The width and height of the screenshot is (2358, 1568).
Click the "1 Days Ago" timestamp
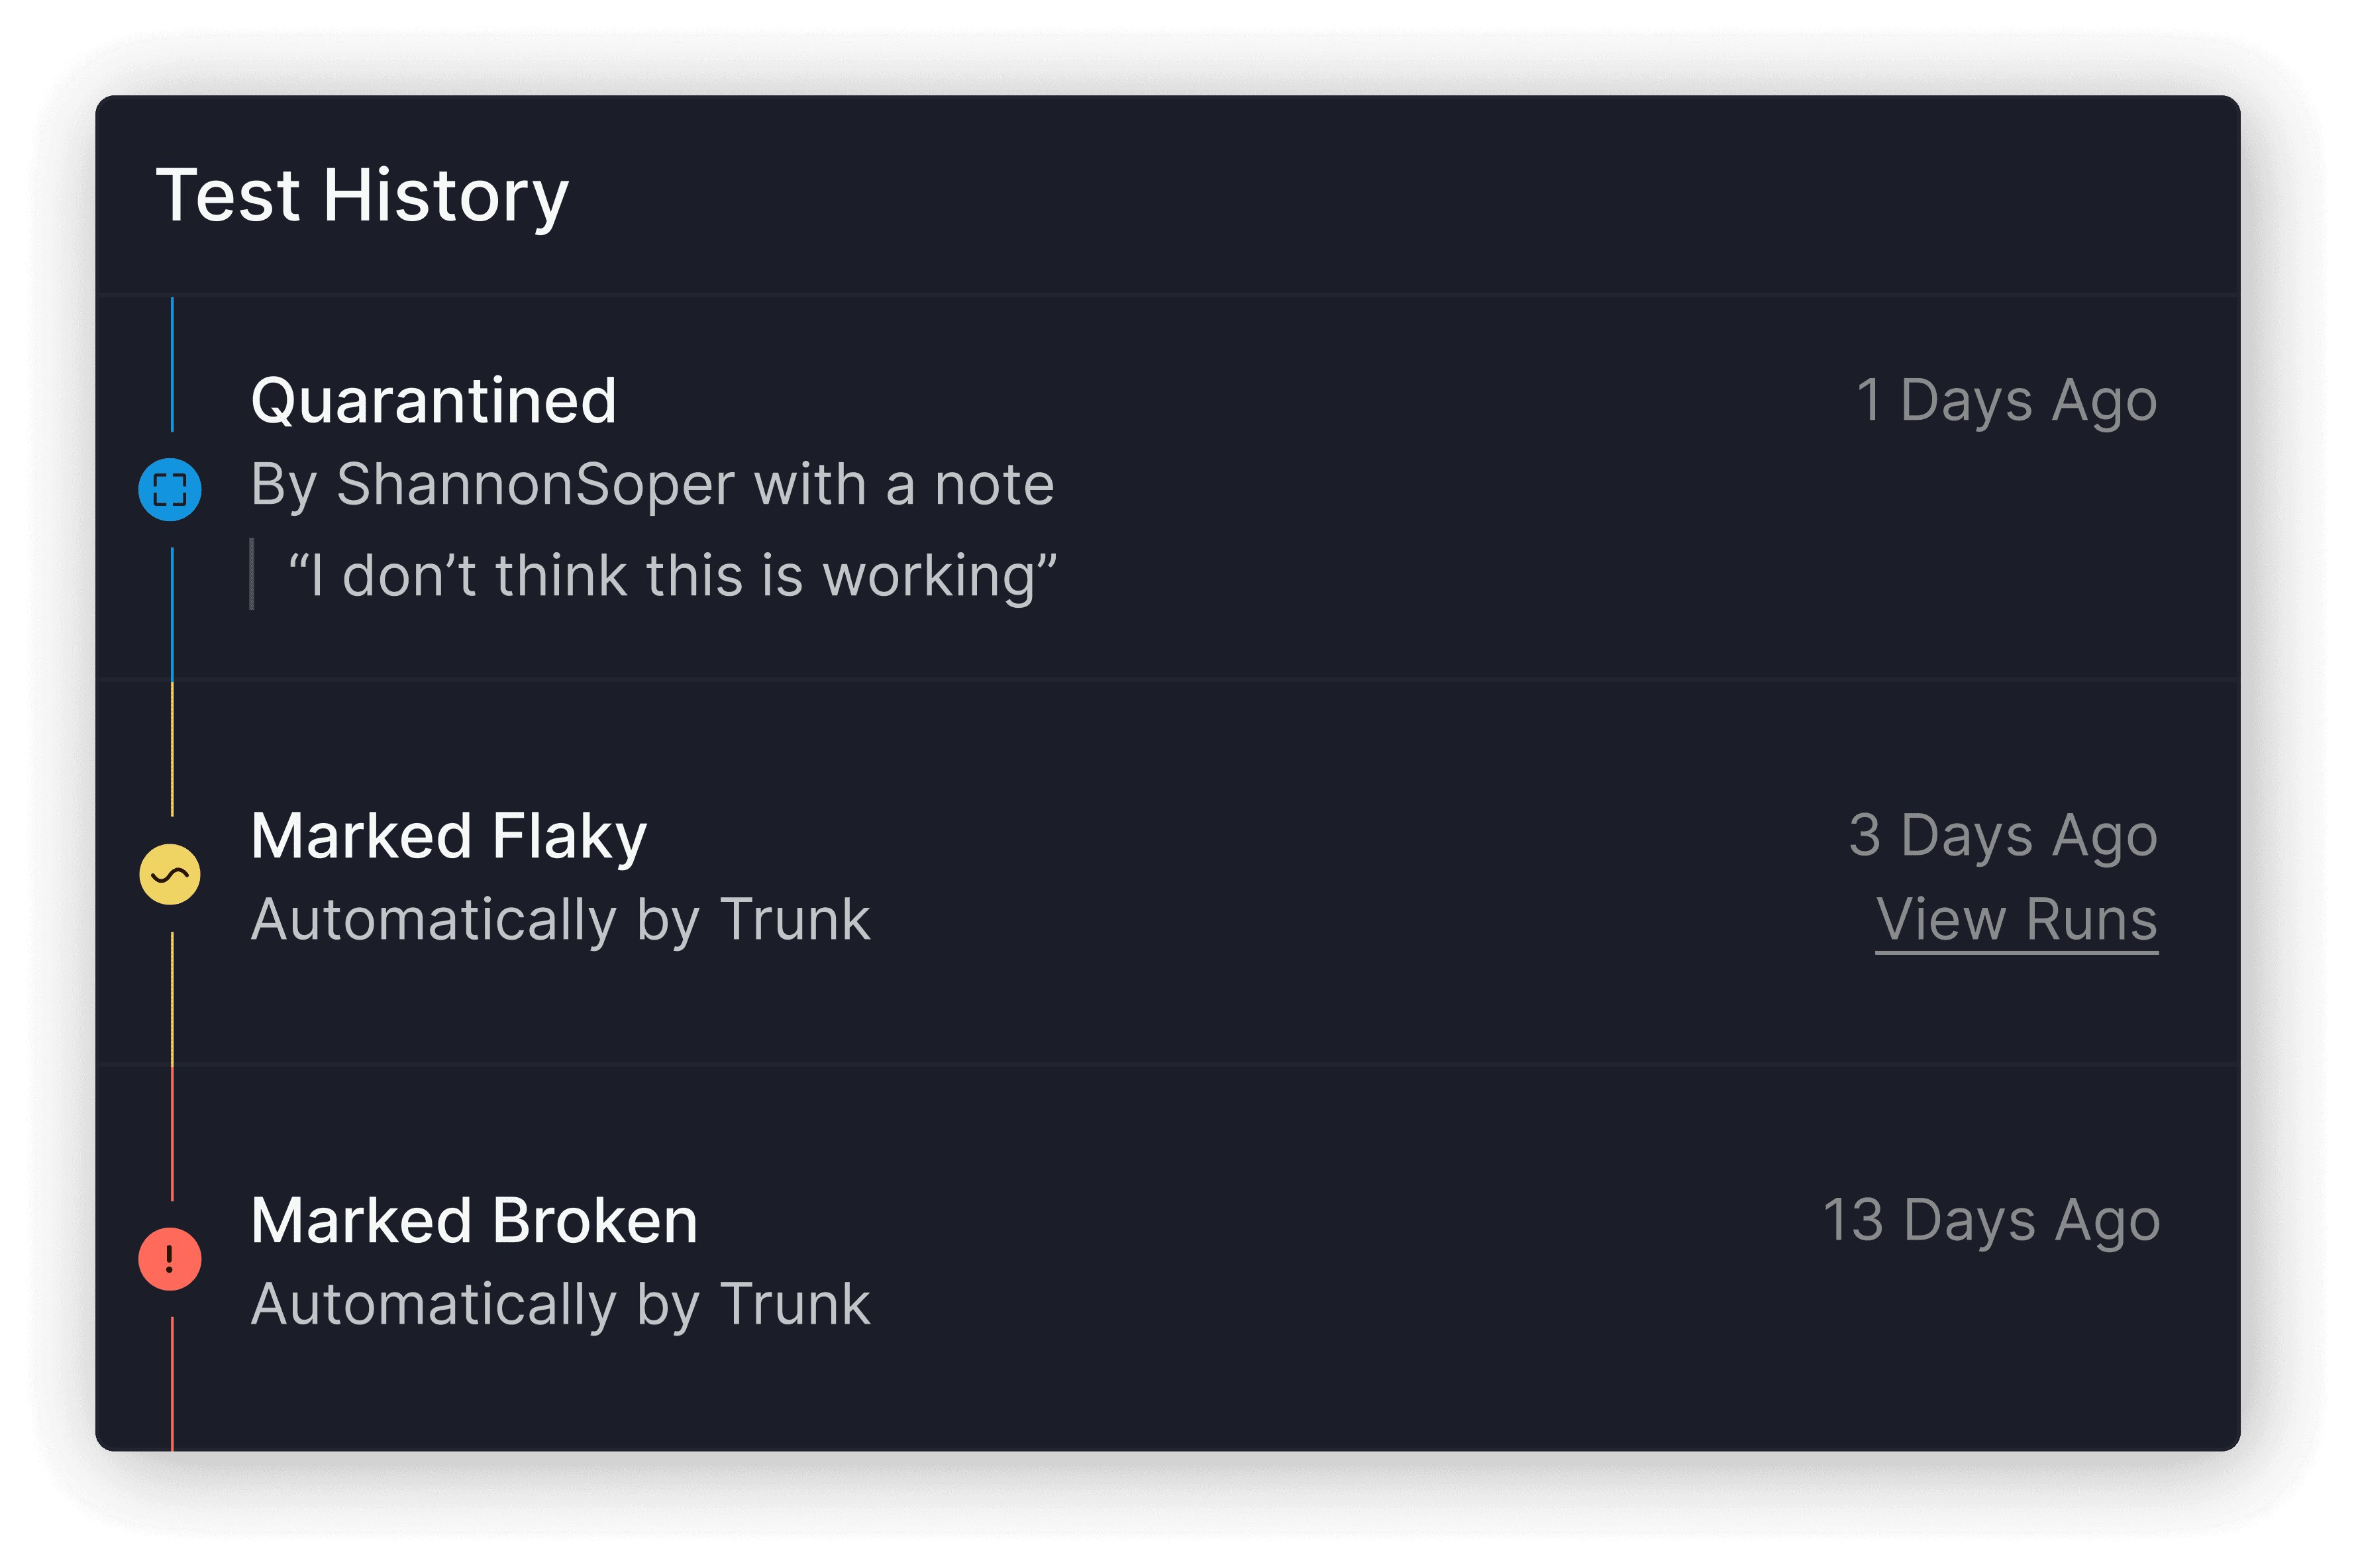[2007, 402]
